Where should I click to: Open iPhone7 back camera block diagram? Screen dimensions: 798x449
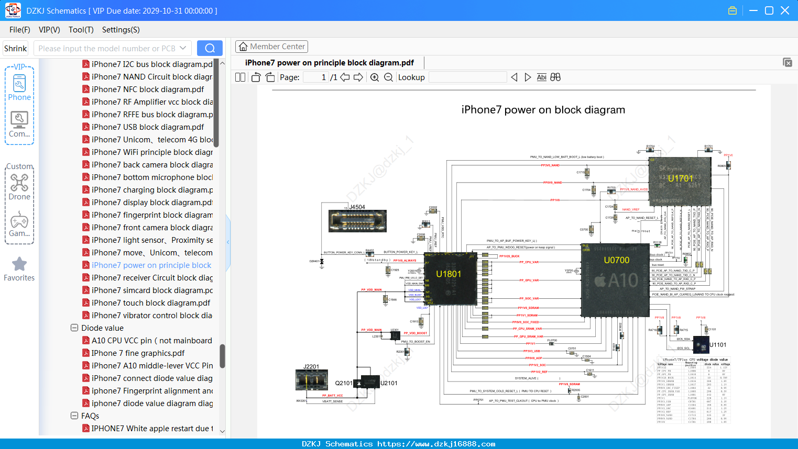[x=148, y=165]
